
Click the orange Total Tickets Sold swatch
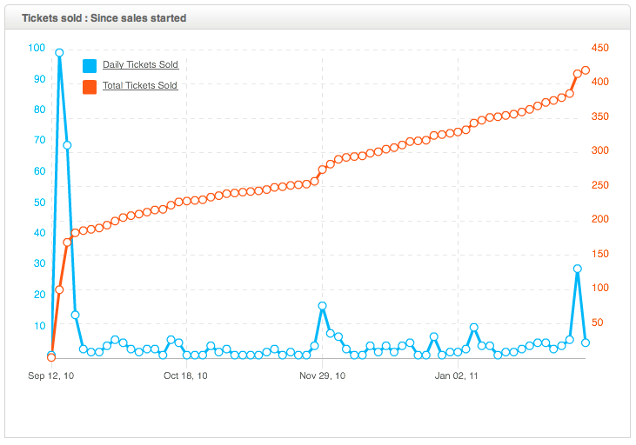point(89,86)
